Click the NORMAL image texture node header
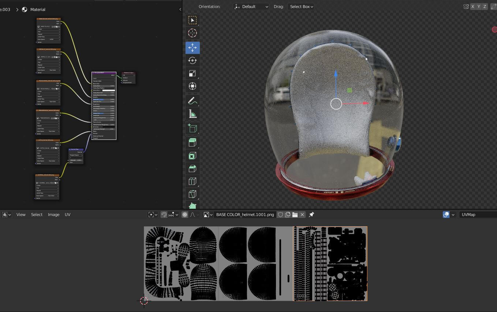Image resolution: width=497 pixels, height=312 pixels. 47,175
